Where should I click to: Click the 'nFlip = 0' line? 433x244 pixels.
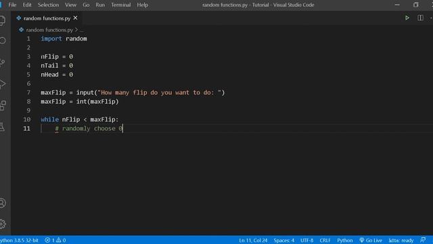[x=57, y=57]
